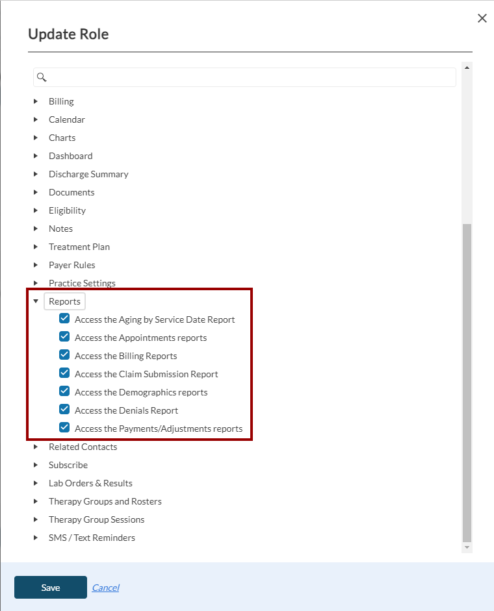Select the Discharge Summary label
Viewport: 494px width, 611px height.
pyautogui.click(x=88, y=174)
